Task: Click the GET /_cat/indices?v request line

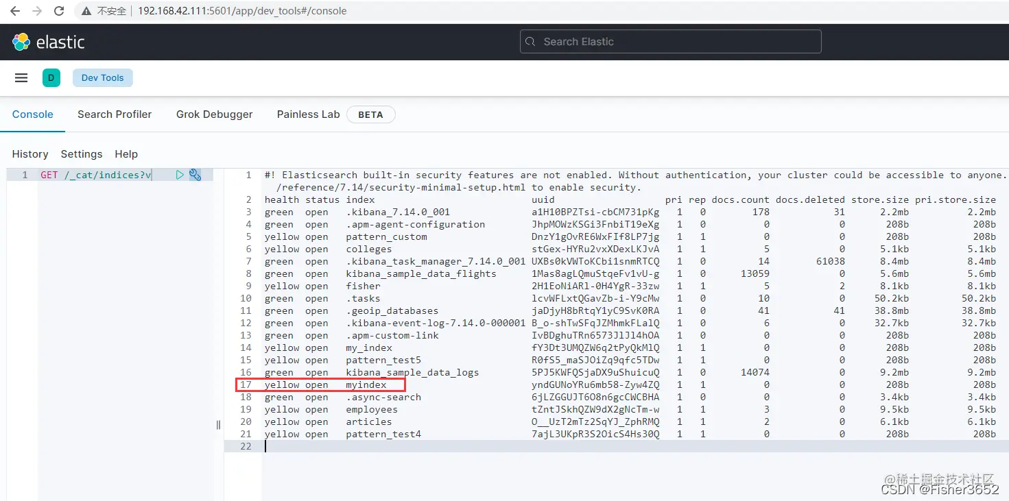Action: (x=96, y=175)
